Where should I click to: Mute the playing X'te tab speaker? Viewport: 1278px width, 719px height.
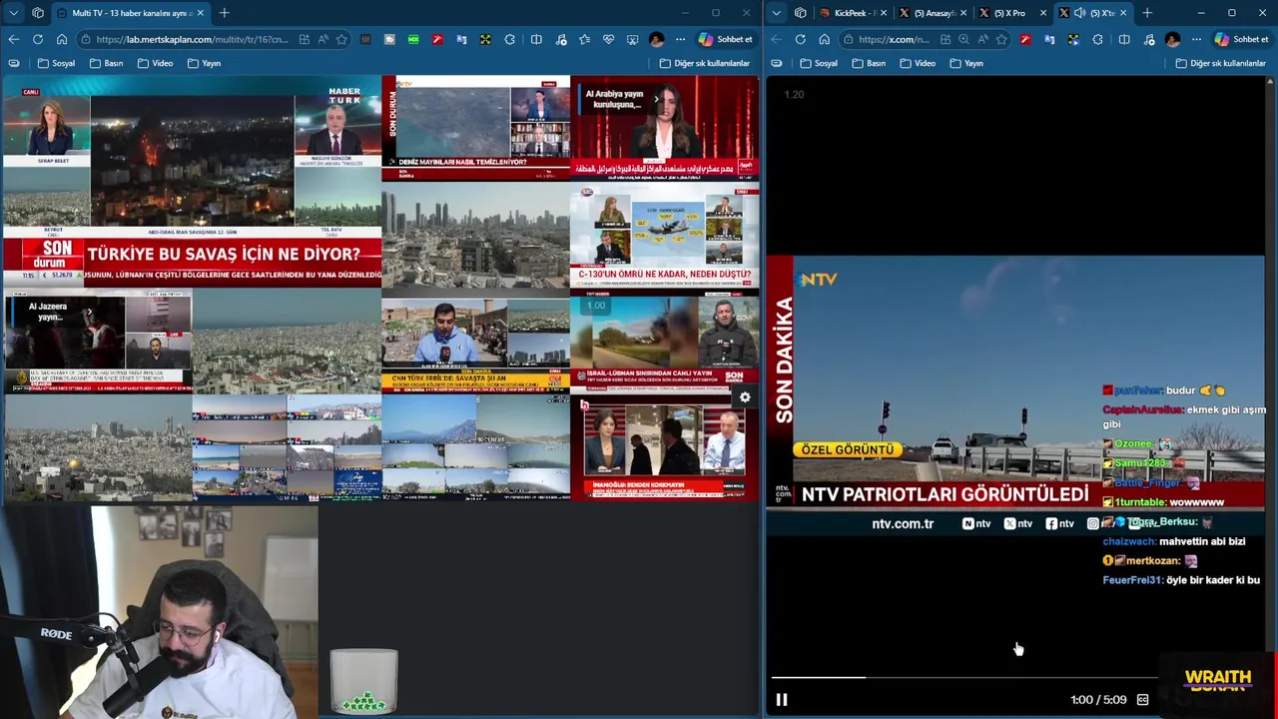pos(1079,13)
